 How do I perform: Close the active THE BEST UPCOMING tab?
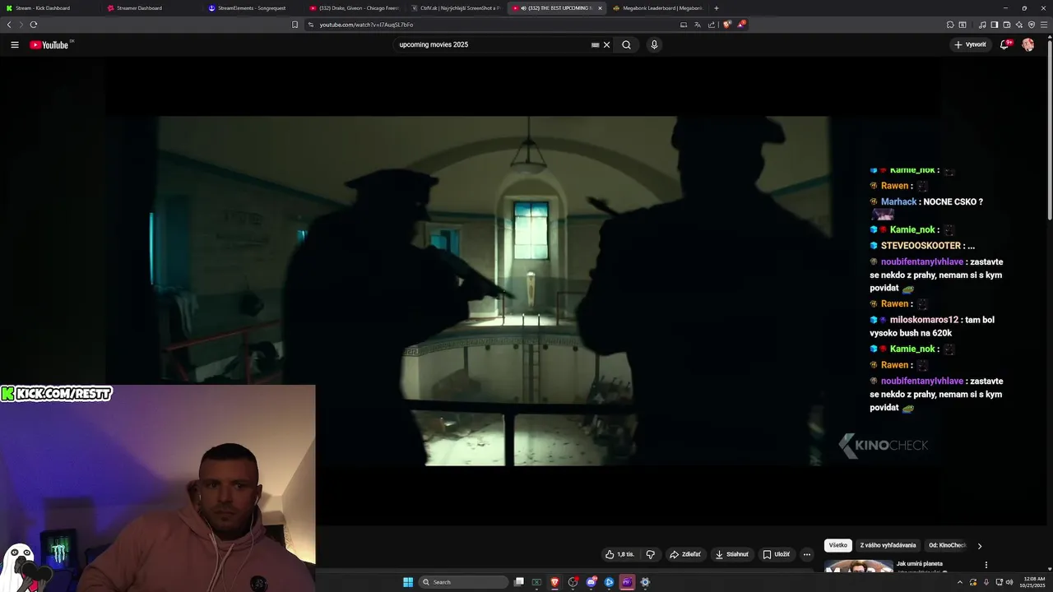tap(600, 8)
